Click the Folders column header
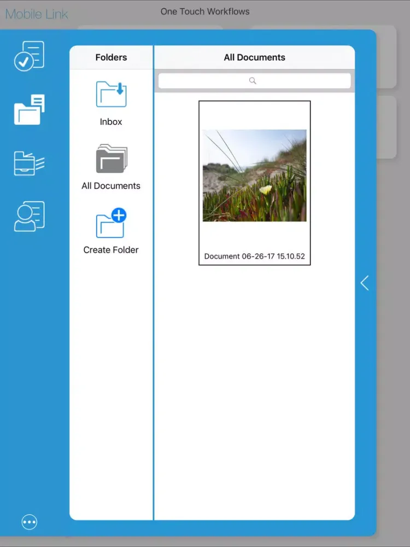 coord(111,57)
